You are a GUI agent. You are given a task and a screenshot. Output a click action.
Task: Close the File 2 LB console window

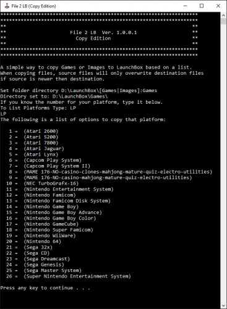coord(218,6)
